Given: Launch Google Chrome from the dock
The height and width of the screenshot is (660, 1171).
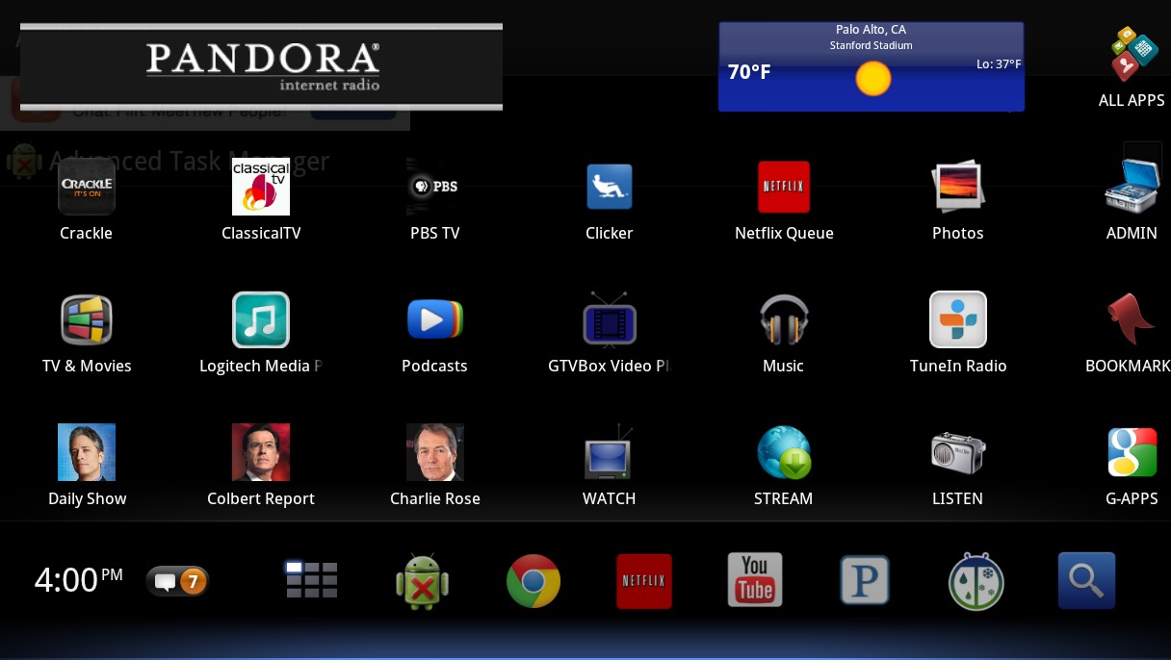Looking at the screenshot, I should pos(533,581).
